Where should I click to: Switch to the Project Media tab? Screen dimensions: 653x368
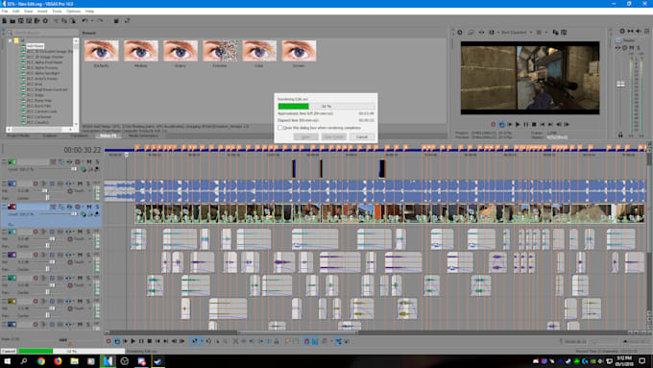click(x=18, y=135)
